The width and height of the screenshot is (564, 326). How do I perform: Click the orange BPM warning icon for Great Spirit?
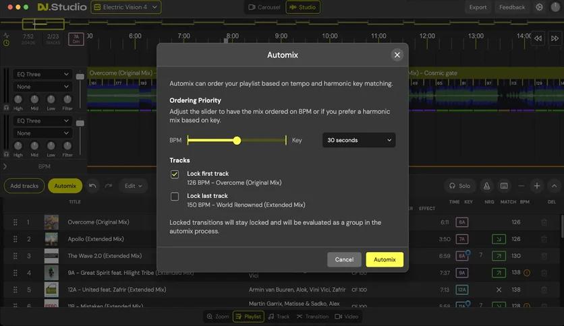pyautogui.click(x=527, y=273)
